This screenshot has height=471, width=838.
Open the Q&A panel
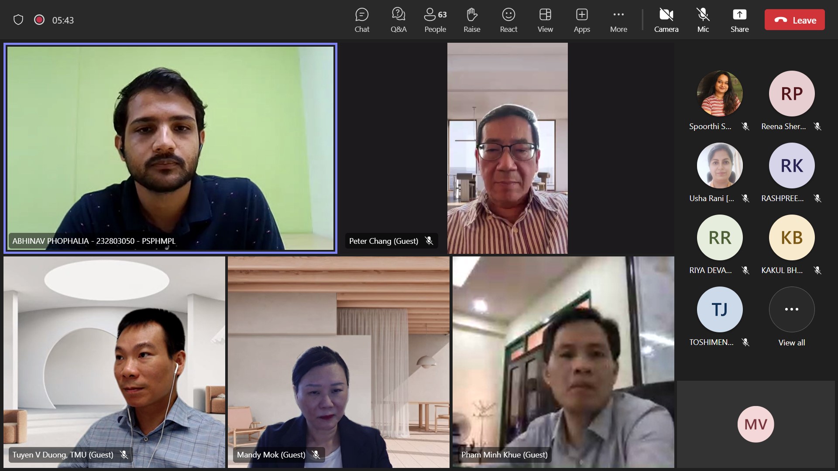398,20
